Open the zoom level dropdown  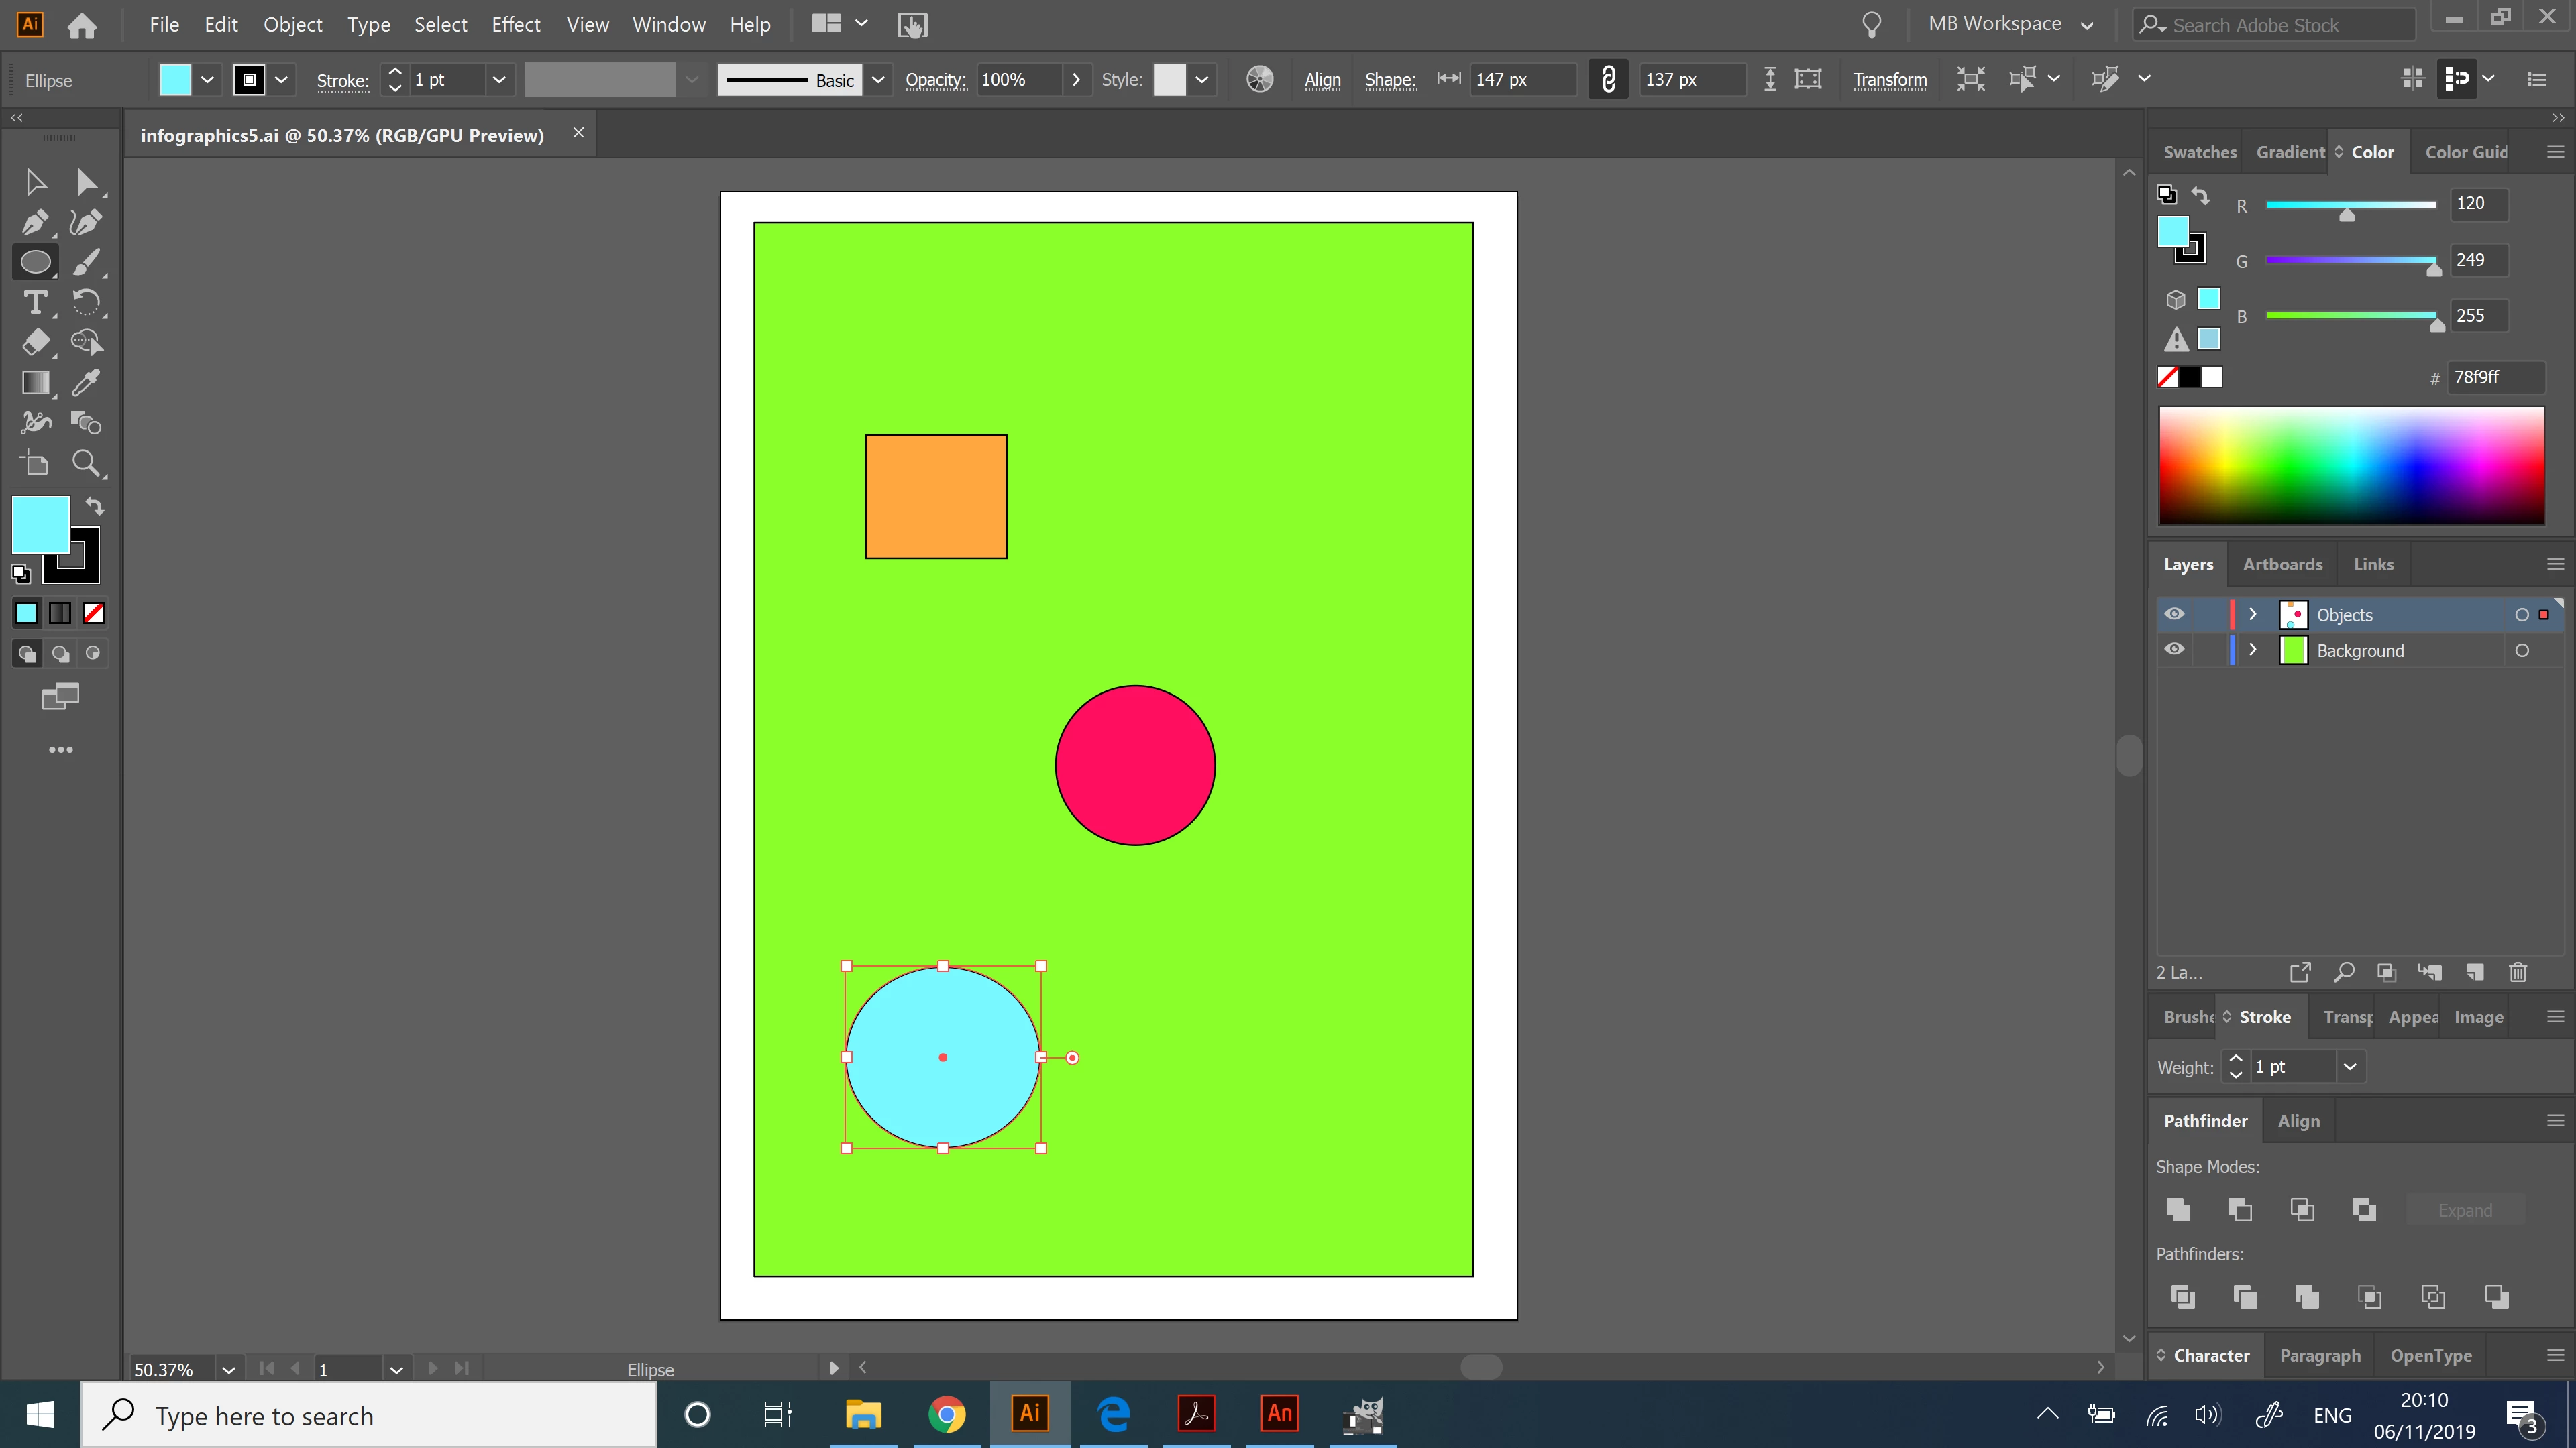(x=229, y=1369)
